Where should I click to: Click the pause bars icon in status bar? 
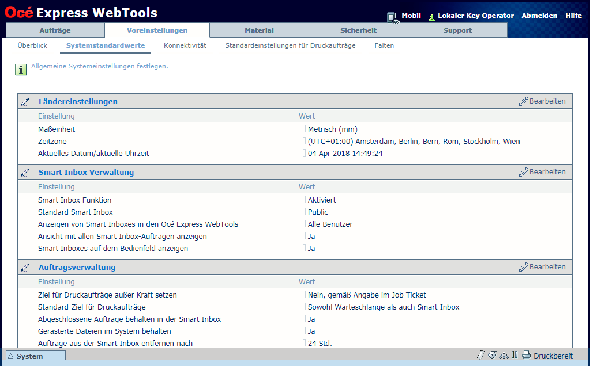[514, 355]
